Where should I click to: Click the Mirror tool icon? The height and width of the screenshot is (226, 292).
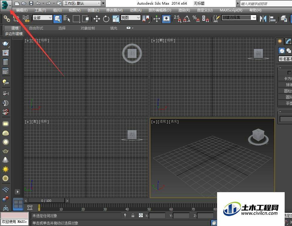point(263,19)
